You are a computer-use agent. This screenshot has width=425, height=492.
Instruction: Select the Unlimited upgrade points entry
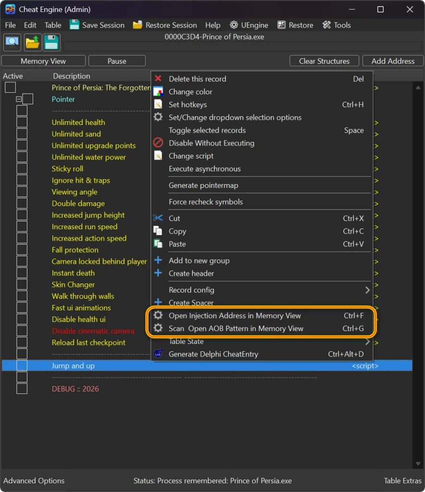[x=94, y=146]
